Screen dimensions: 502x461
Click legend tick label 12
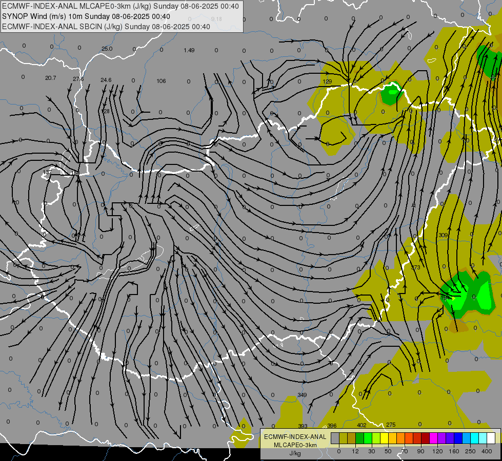355,451
